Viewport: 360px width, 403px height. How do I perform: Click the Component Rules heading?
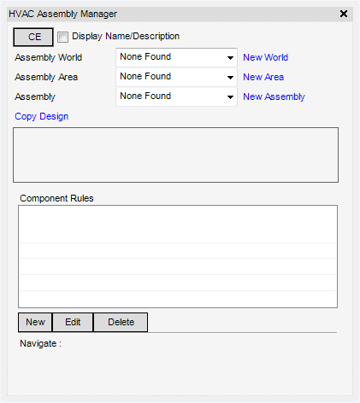pyautogui.click(x=56, y=198)
